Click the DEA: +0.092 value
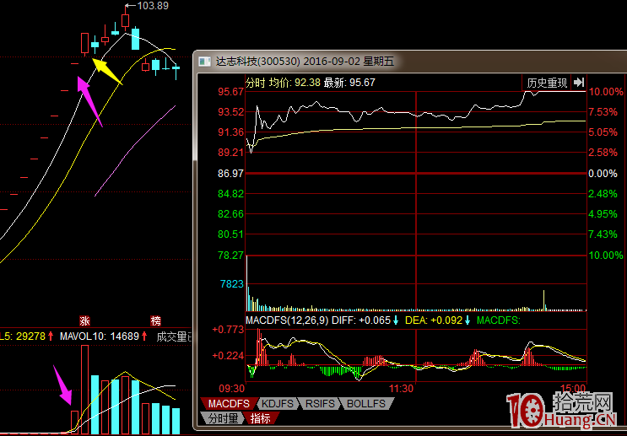 pyautogui.click(x=434, y=320)
